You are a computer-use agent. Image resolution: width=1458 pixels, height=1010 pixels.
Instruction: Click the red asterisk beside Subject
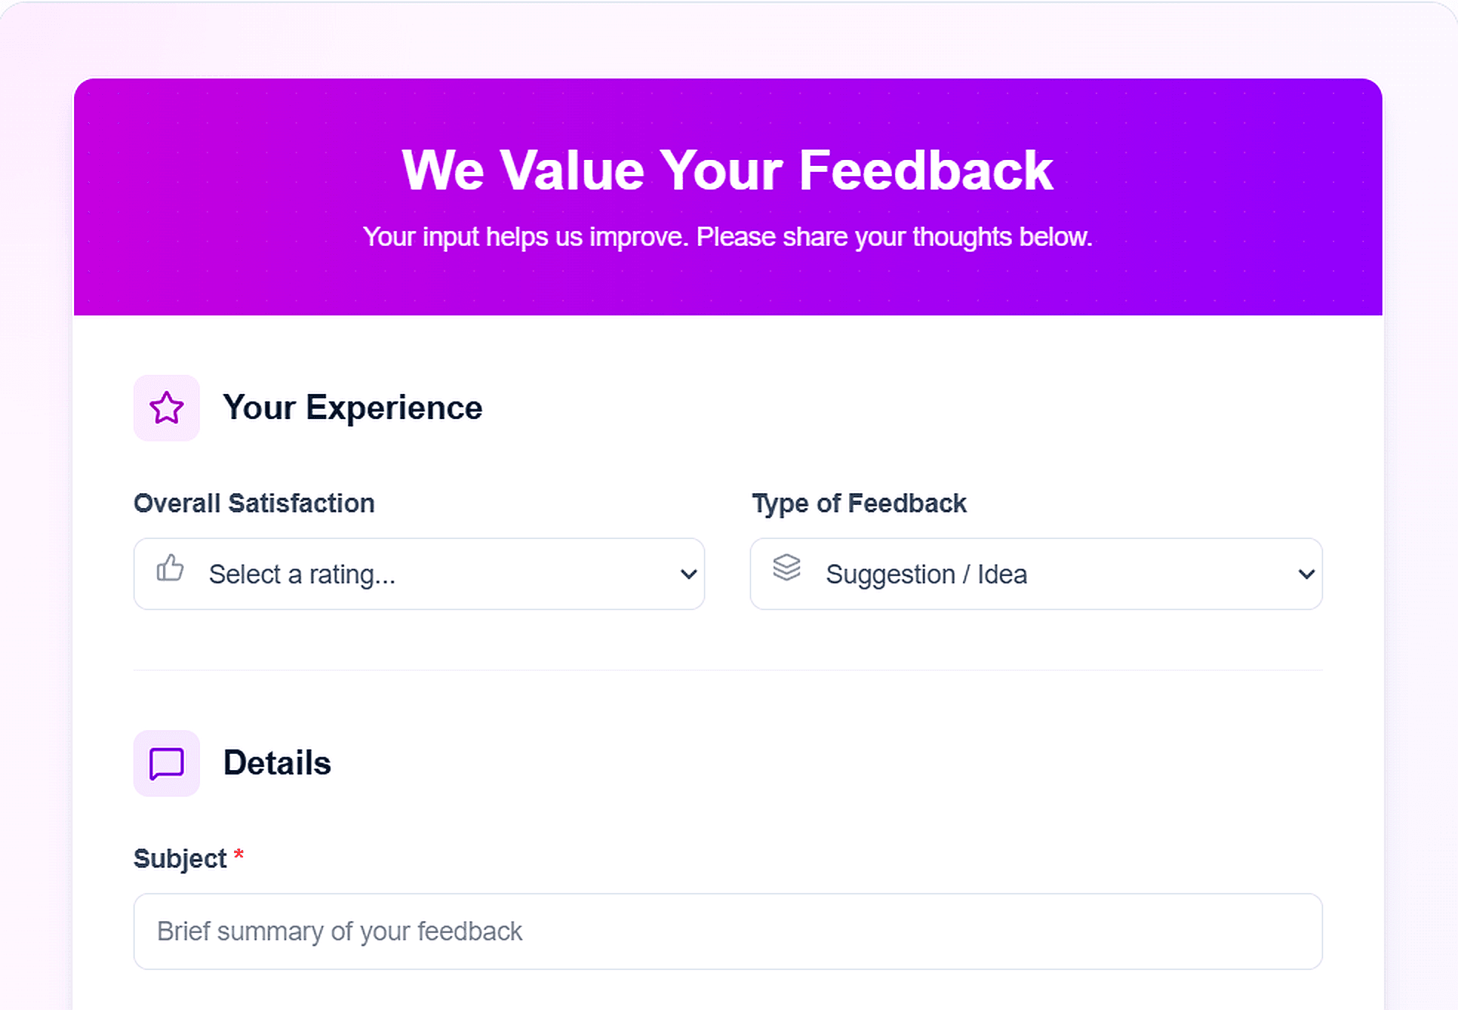click(x=239, y=855)
